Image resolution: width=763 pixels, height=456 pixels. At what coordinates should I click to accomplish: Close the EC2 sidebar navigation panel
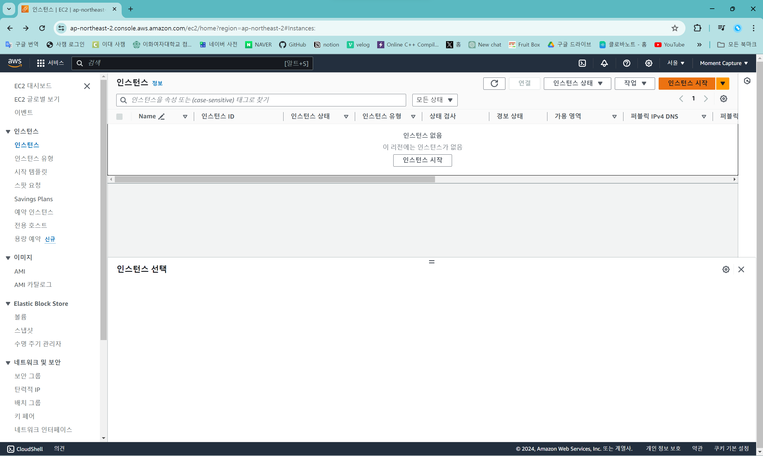pyautogui.click(x=87, y=86)
